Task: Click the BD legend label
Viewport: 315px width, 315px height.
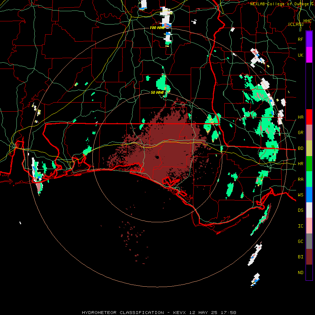Action: pos(300,148)
